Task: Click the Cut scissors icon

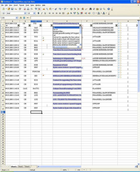Action: click(44, 9)
